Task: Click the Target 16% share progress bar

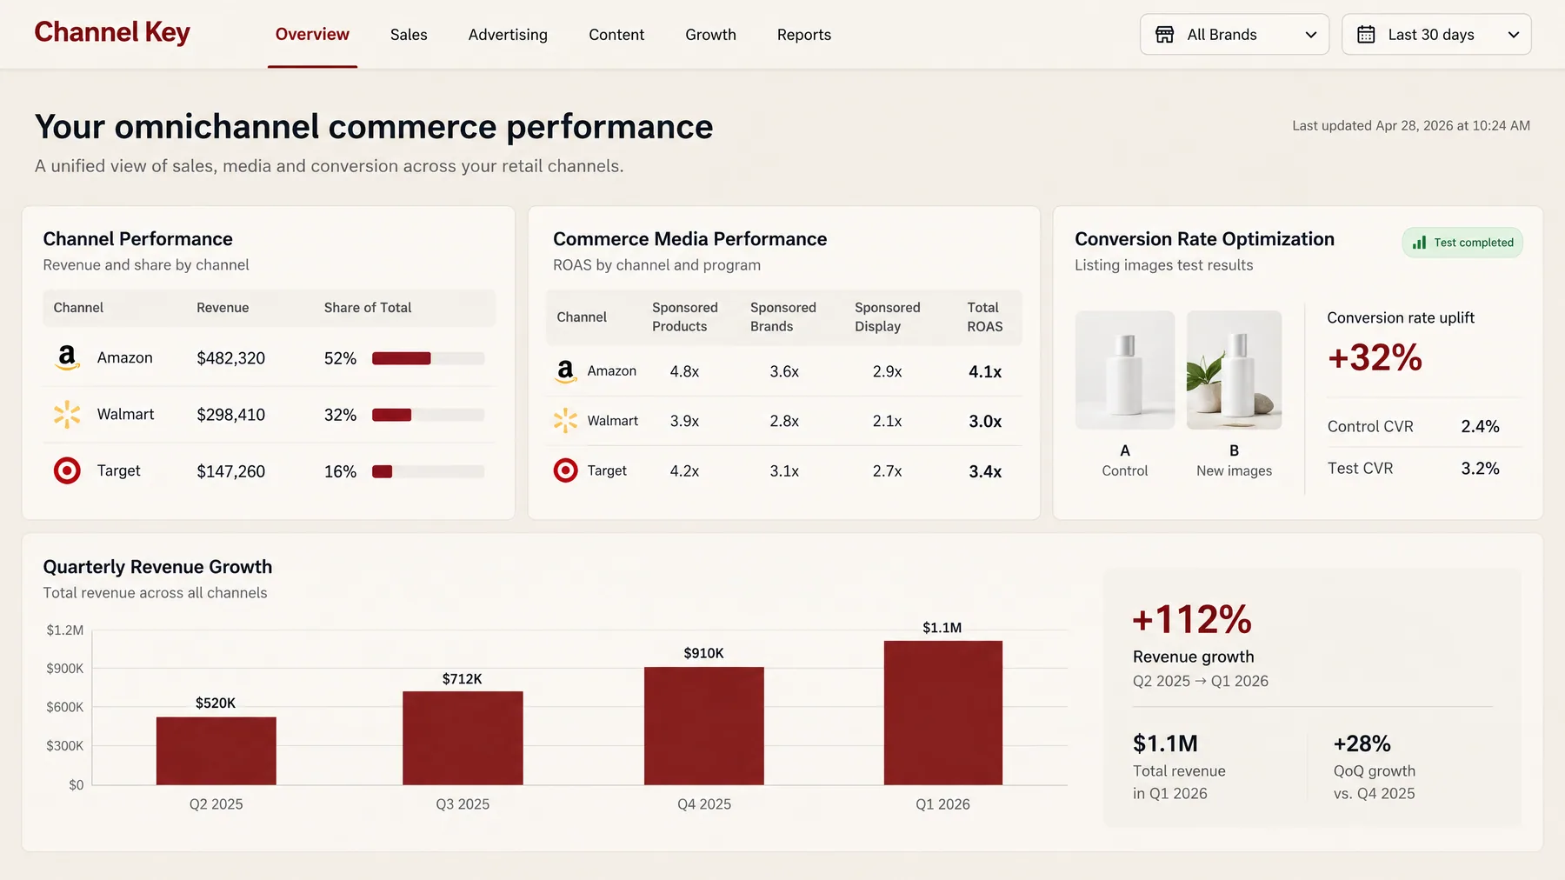Action: (428, 471)
